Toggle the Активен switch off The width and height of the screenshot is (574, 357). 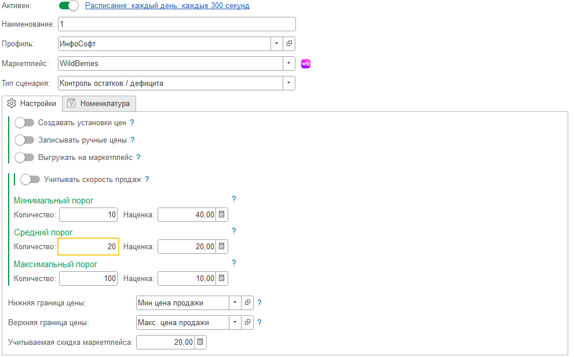pos(68,6)
